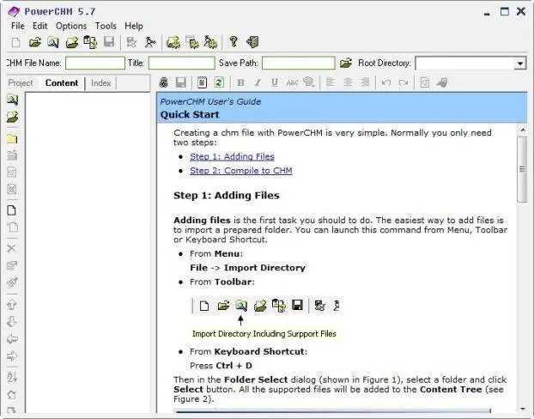Click the Save Path input field
This screenshot has width=534, height=419.
pyautogui.click(x=298, y=64)
